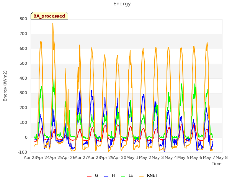Click the 'Apr 28' x-axis date
The height and width of the screenshot is (183, 245).
coord(95,157)
